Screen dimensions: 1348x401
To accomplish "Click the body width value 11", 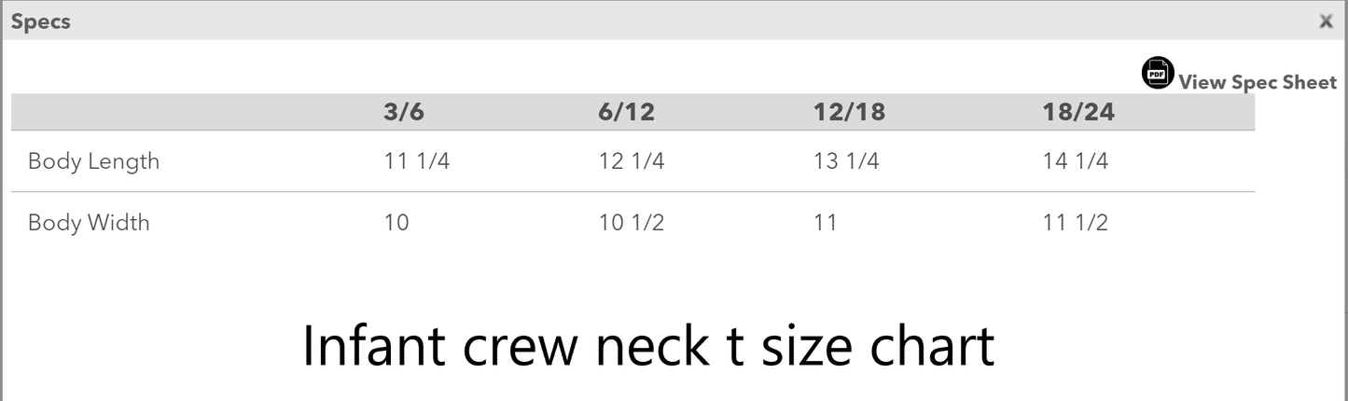I will [826, 223].
